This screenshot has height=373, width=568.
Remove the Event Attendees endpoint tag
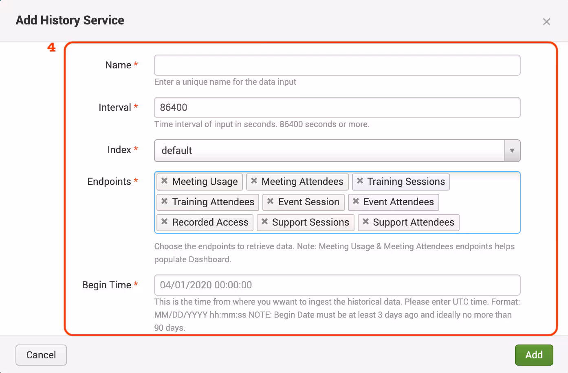pyautogui.click(x=356, y=201)
